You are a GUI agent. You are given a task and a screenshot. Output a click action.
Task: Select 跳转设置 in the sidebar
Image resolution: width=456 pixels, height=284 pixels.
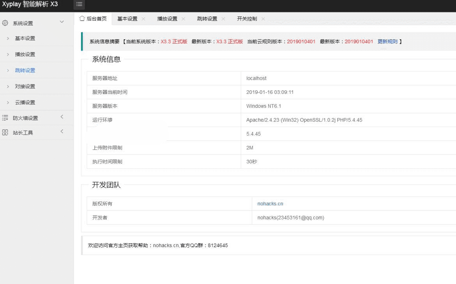tap(25, 70)
